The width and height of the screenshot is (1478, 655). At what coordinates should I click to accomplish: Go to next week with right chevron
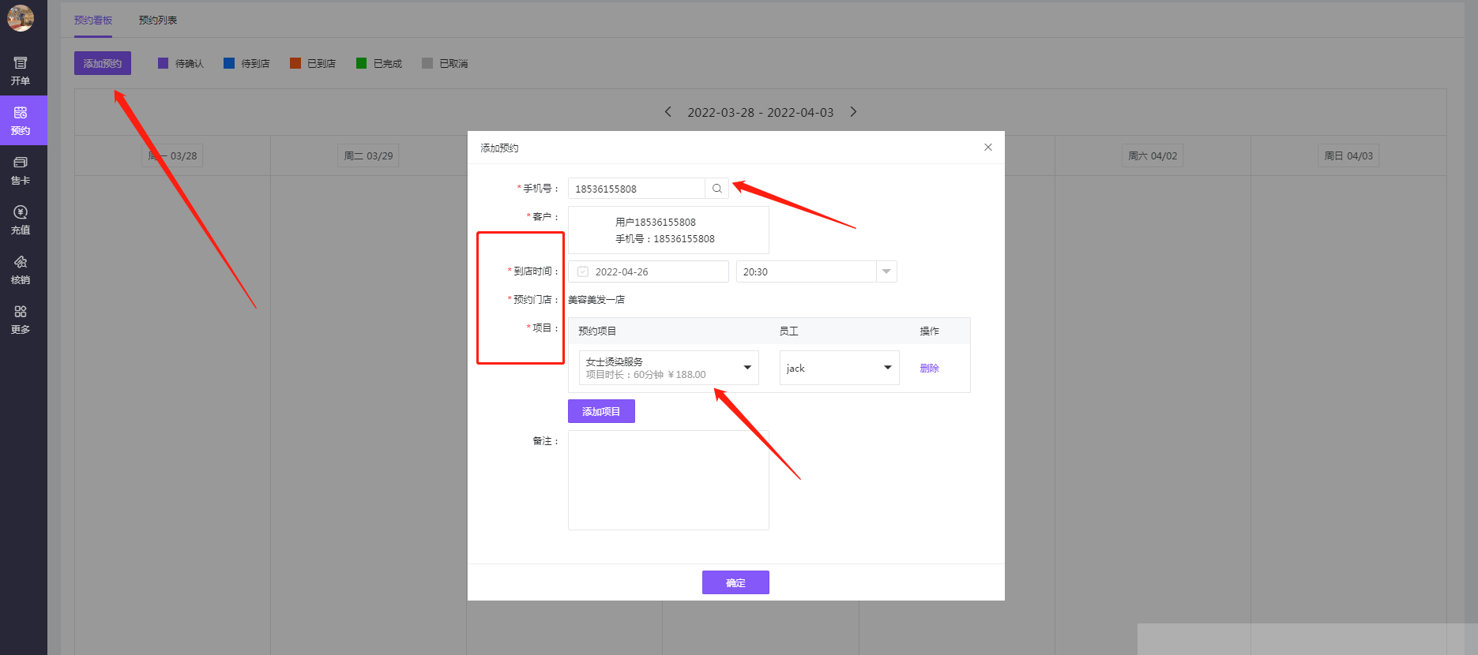tap(853, 112)
